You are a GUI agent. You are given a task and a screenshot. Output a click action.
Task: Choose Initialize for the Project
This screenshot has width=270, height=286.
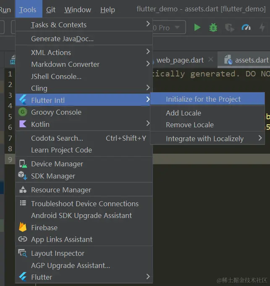[207, 99]
